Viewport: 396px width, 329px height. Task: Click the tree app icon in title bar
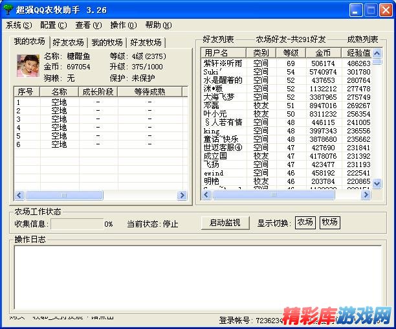click(8, 10)
